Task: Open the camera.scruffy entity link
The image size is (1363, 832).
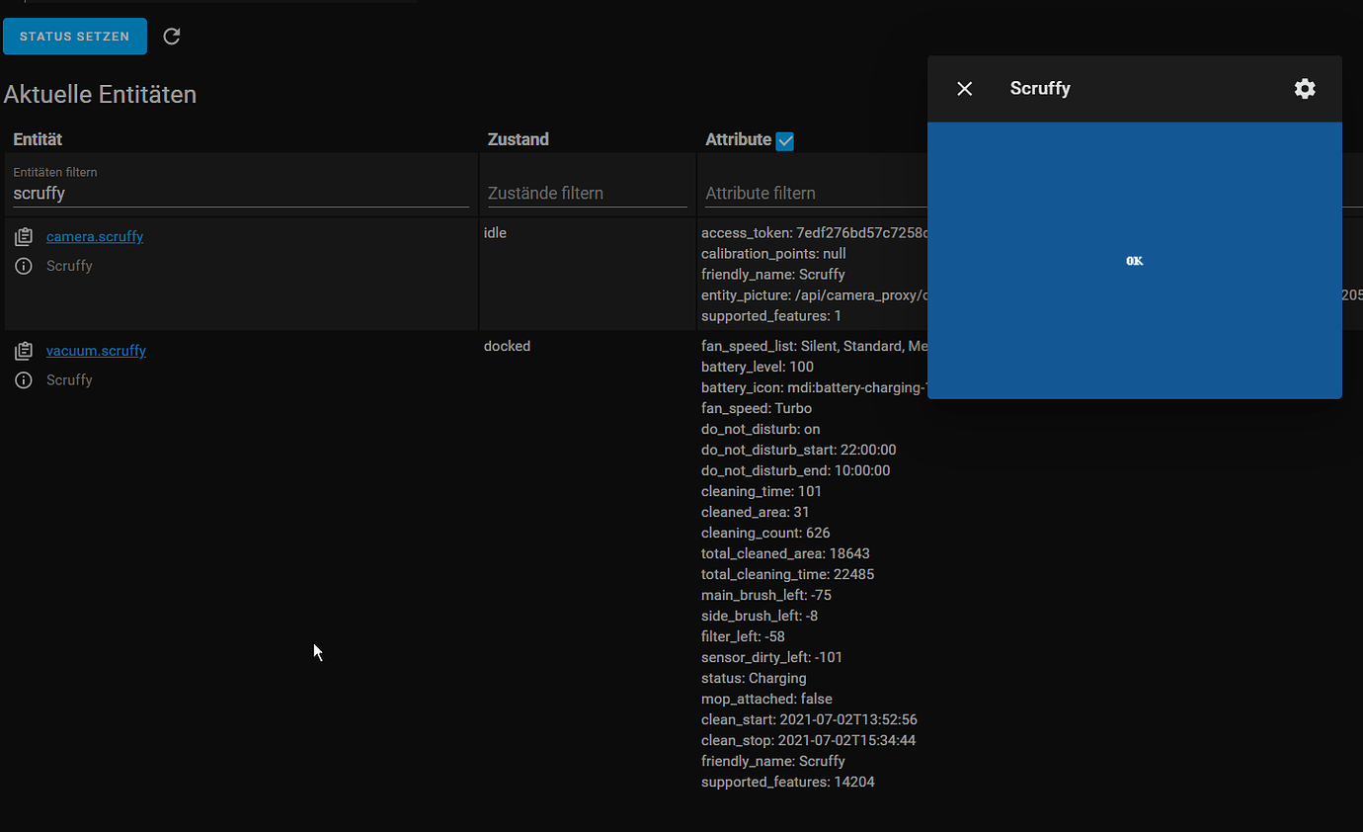Action: (x=94, y=236)
